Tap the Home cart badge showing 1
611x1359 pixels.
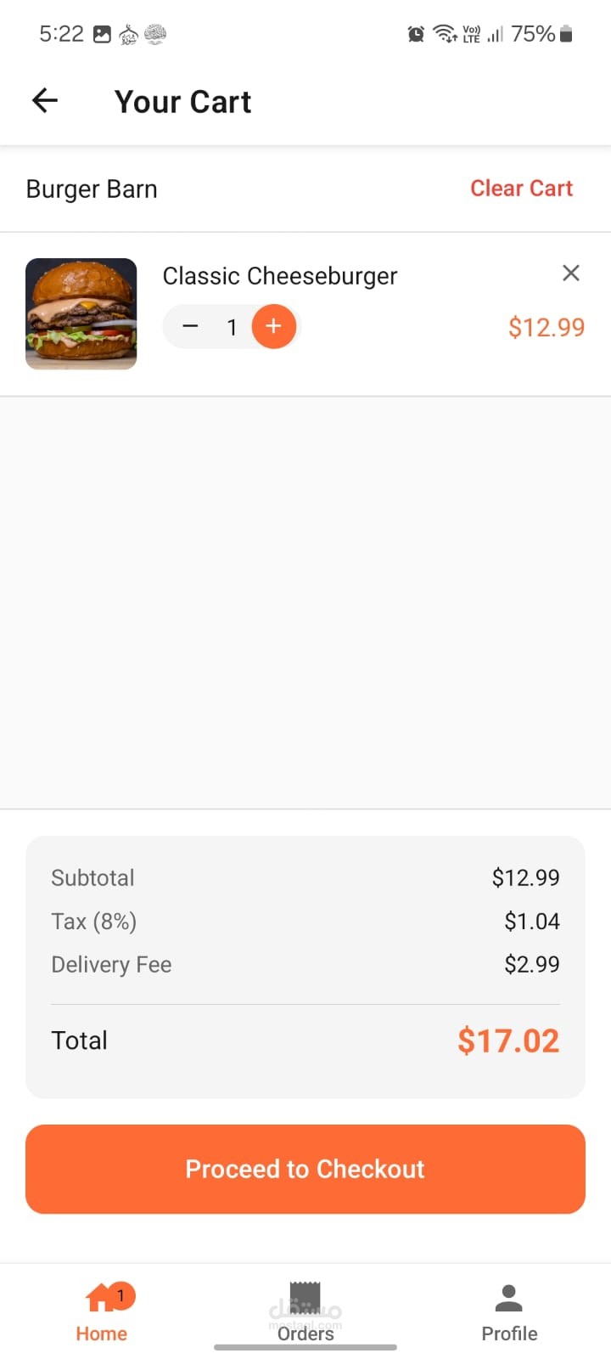point(121,1295)
